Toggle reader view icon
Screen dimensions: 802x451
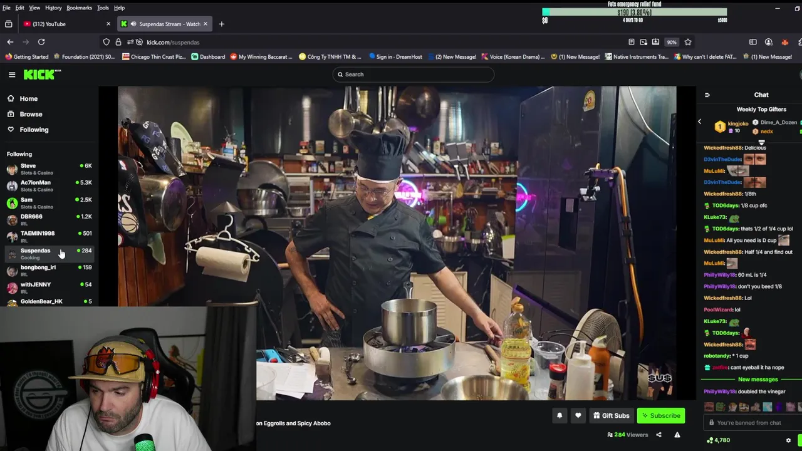(632, 42)
